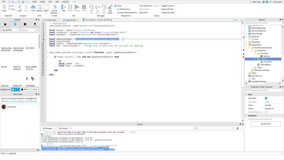
Task: Click the Step Out debugger icon
Action: coord(104,7)
